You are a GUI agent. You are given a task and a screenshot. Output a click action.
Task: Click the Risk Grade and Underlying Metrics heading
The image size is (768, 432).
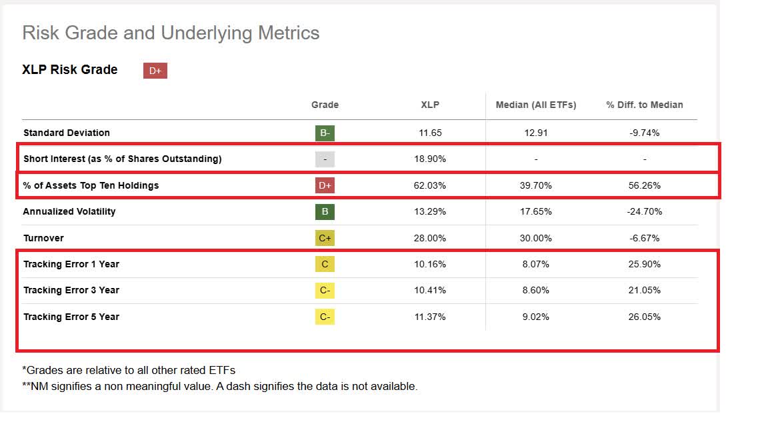pos(171,33)
